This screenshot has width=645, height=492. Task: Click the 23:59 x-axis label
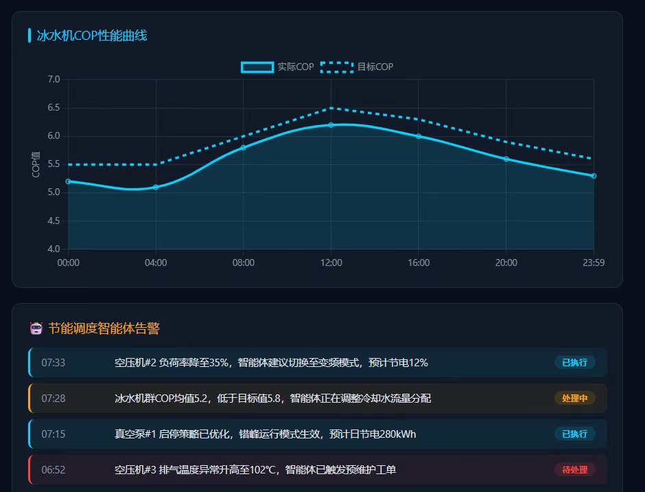(x=594, y=263)
